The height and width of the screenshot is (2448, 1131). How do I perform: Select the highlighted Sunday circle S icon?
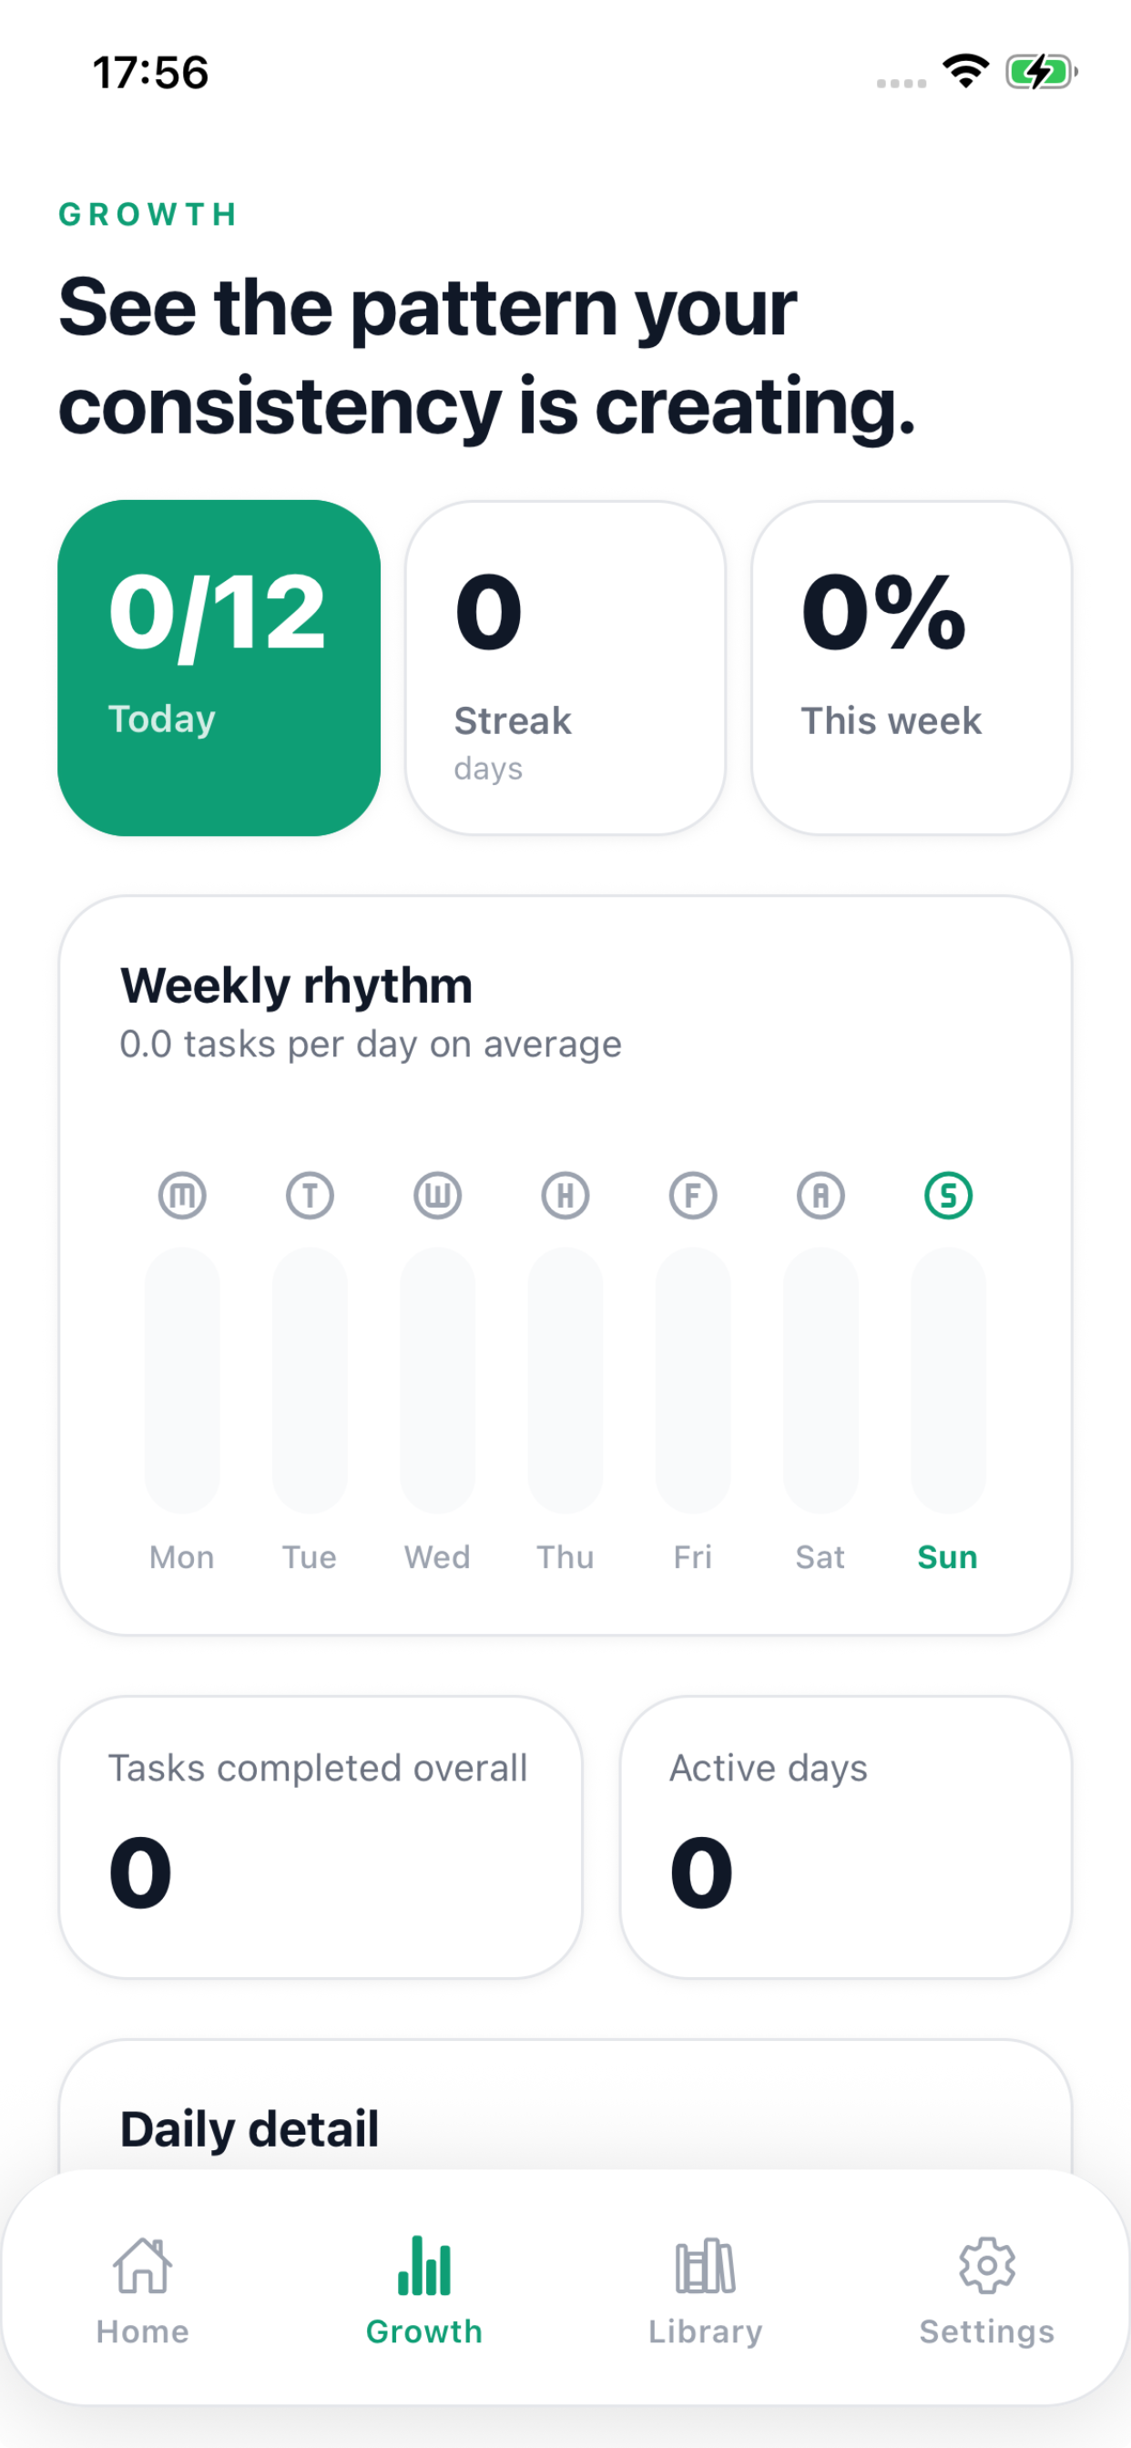click(x=949, y=1195)
